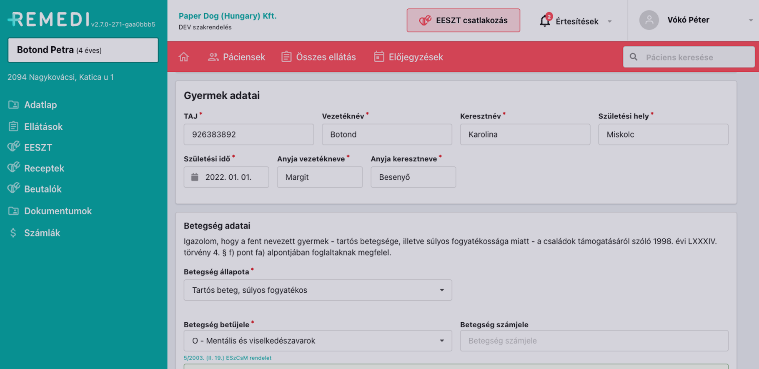This screenshot has width=759, height=369.
Task: Open the Betegség betűjele dropdown
Action: 318,341
